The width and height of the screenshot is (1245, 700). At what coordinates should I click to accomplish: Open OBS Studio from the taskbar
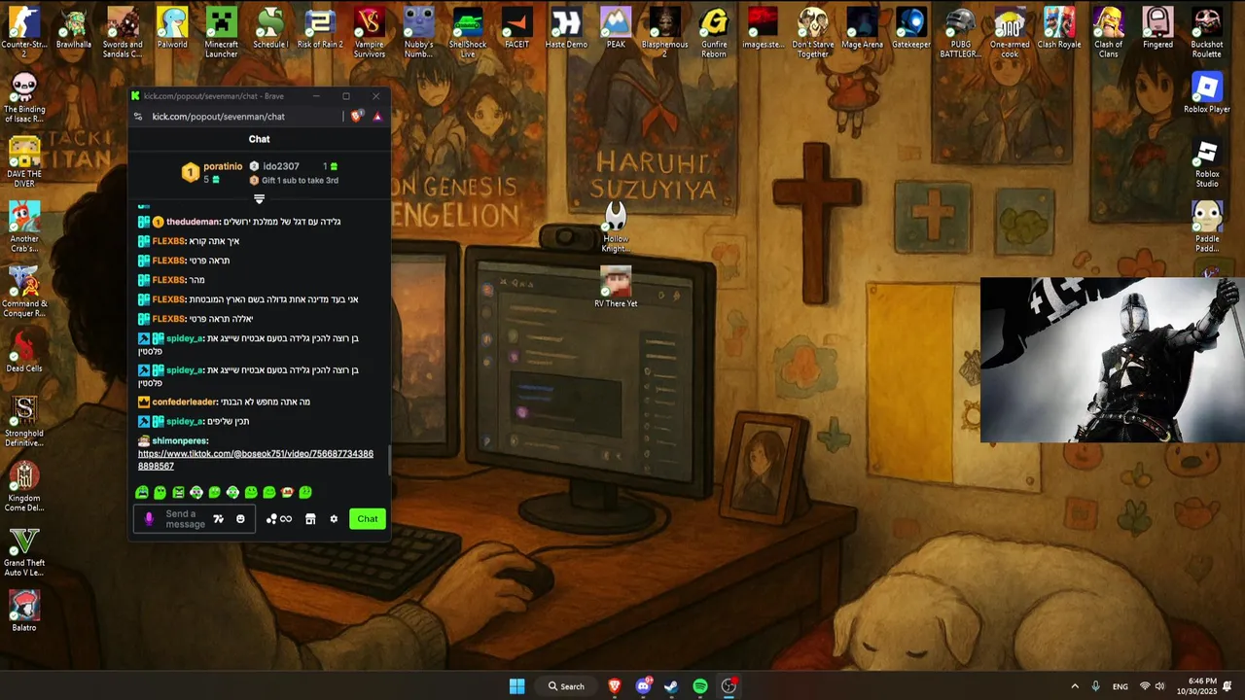point(729,686)
